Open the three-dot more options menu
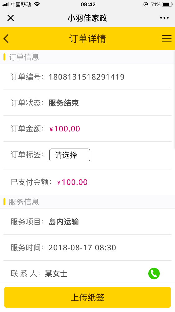The width and height of the screenshot is (175, 312). tap(164, 18)
